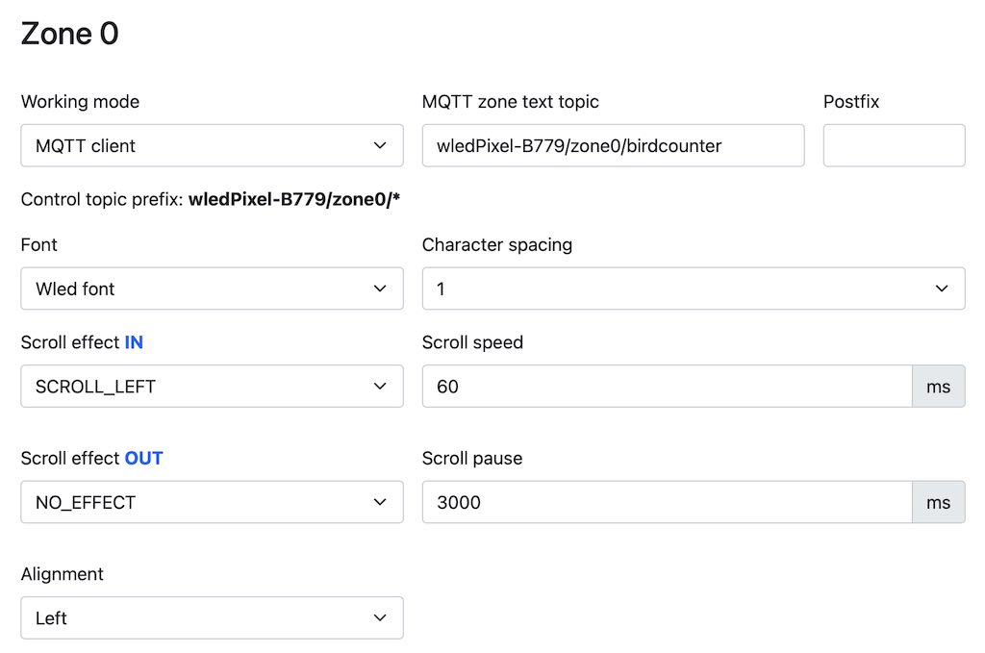Focus the MQTT zone text topic field
Image resolution: width=985 pixels, height=653 pixels.
613,145
